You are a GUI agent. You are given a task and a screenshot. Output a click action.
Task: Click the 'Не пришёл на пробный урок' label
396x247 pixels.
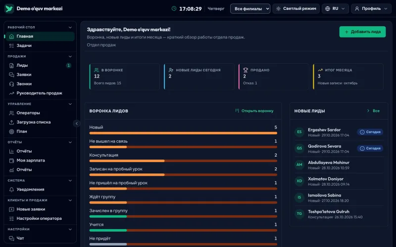click(118, 183)
